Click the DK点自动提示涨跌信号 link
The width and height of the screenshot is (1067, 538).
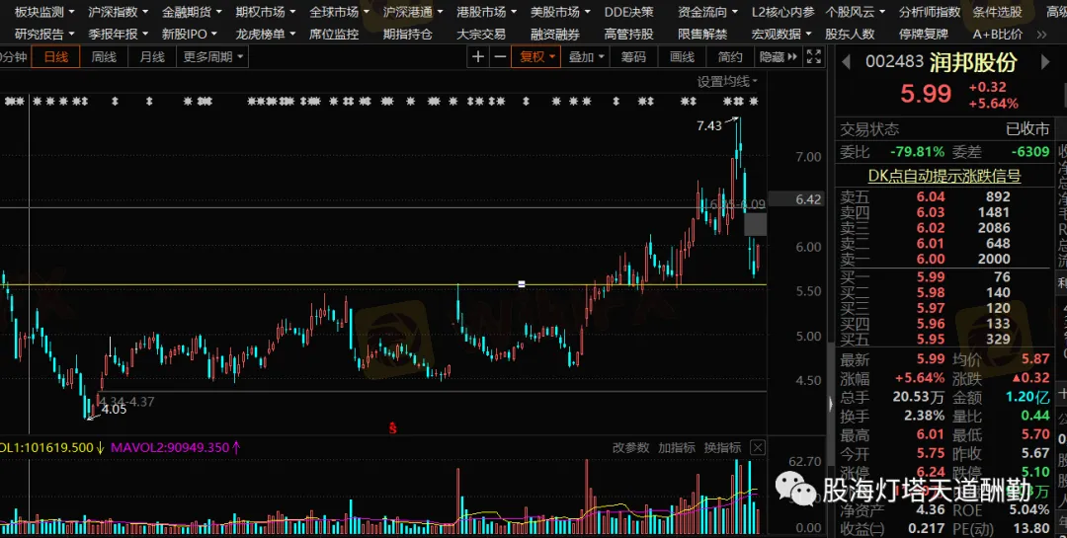(944, 176)
